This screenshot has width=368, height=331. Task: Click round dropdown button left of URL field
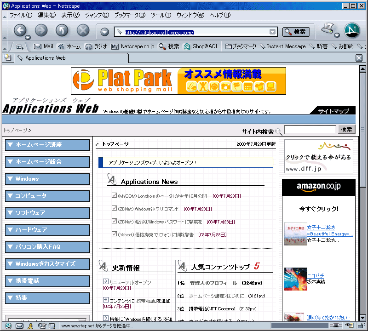(x=105, y=32)
